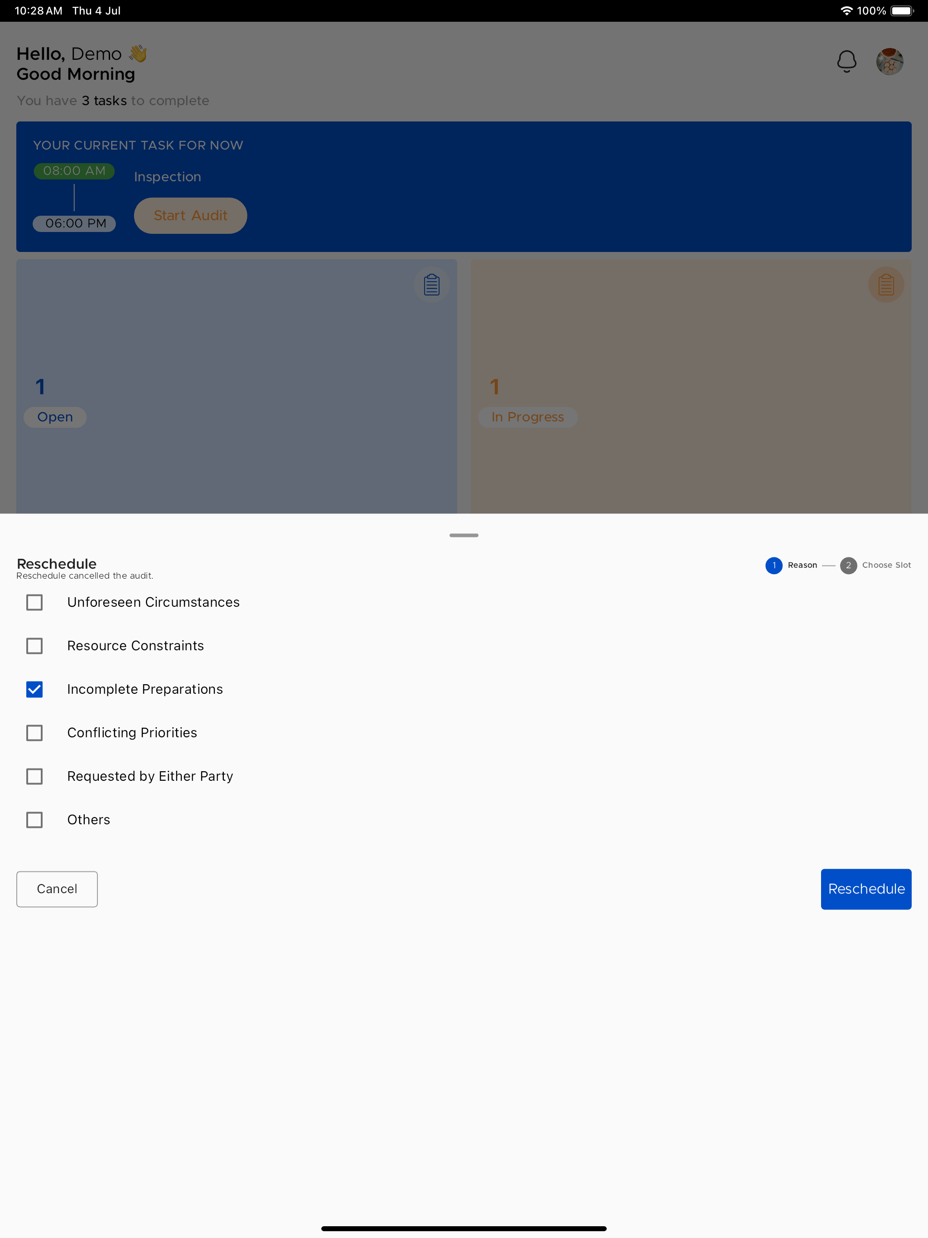Tap the bottom sheet drag handle
This screenshot has width=928, height=1238.
464,536
